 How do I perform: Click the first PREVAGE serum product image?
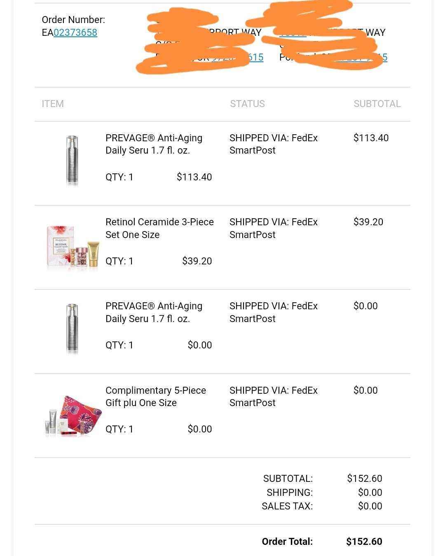[x=72, y=161]
